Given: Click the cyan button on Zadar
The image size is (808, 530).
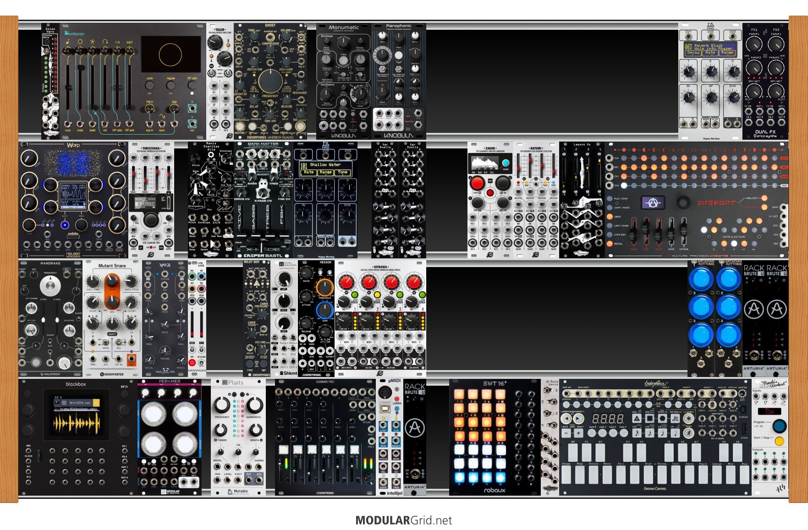Looking at the screenshot, I should point(506,163).
